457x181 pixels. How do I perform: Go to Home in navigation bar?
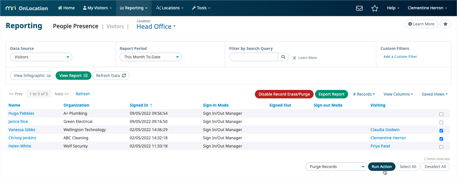[66, 8]
